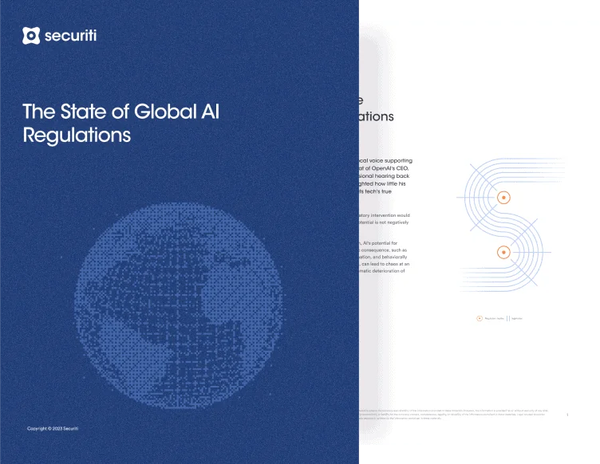Click the orange circle icon in the legend
Screen dimensions: 600x464
pyautogui.click(x=480, y=318)
